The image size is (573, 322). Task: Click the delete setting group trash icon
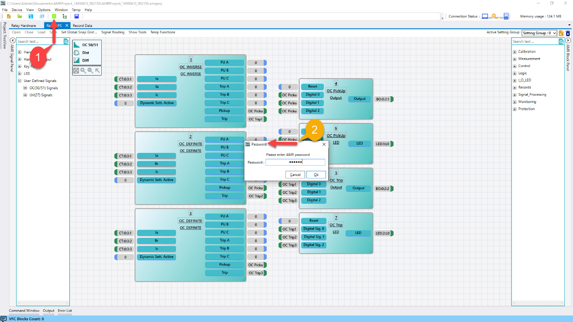[568, 33]
